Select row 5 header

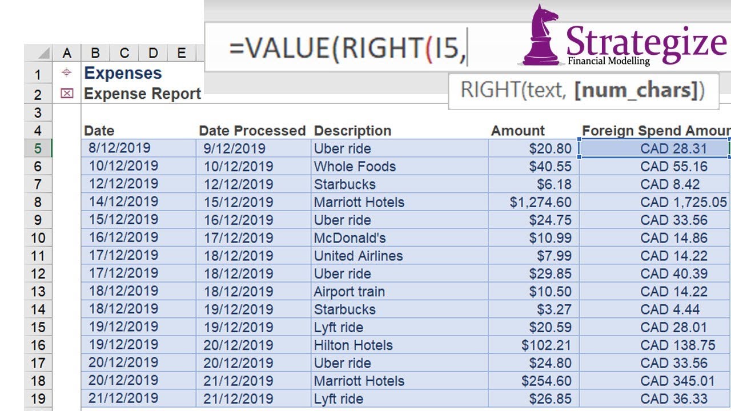38,148
